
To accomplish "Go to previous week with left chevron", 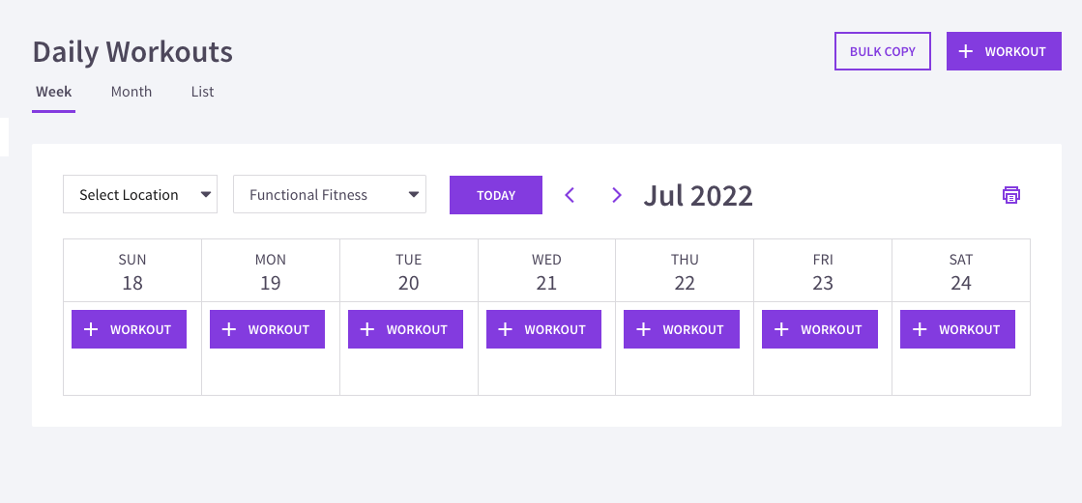I will [x=570, y=195].
